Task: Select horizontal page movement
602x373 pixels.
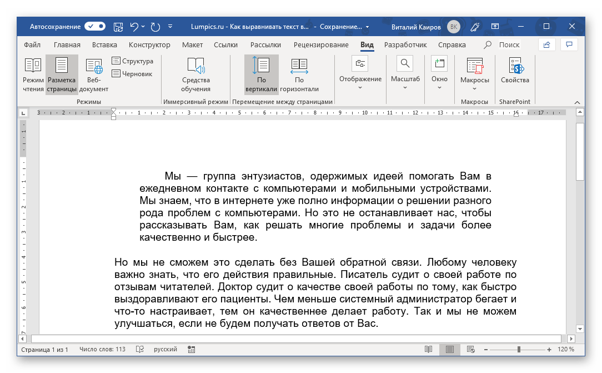Action: [299, 74]
